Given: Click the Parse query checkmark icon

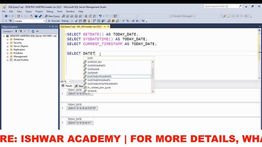Looking at the screenshot, I should pyautogui.click(x=76, y=21).
